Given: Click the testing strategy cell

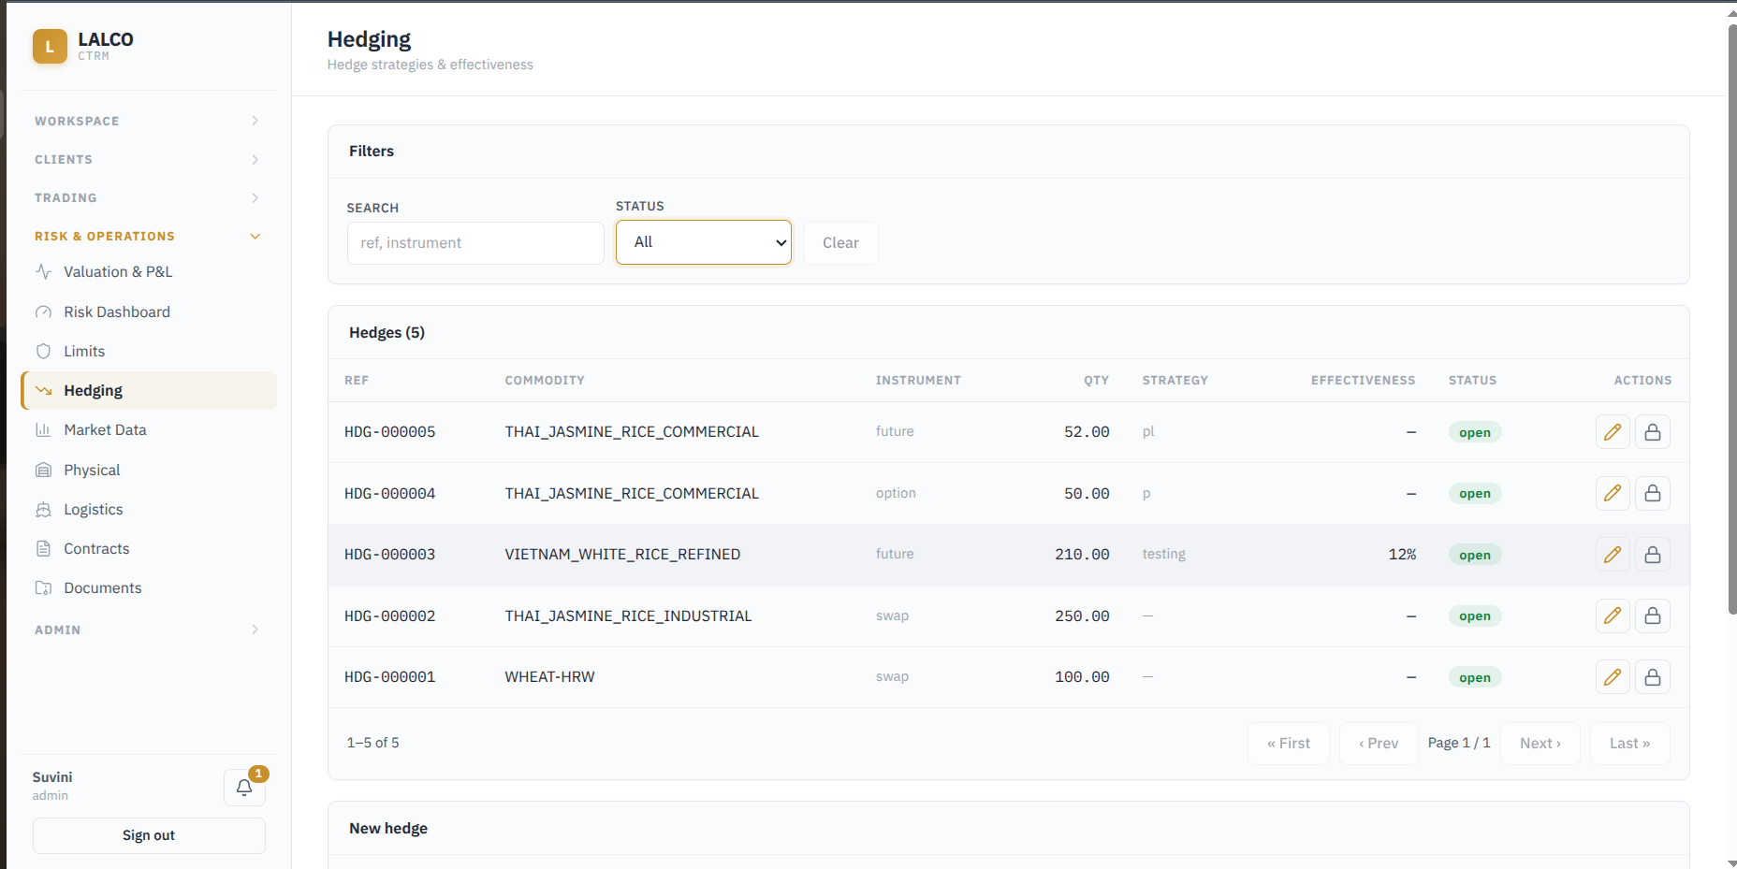Looking at the screenshot, I should (1164, 555).
